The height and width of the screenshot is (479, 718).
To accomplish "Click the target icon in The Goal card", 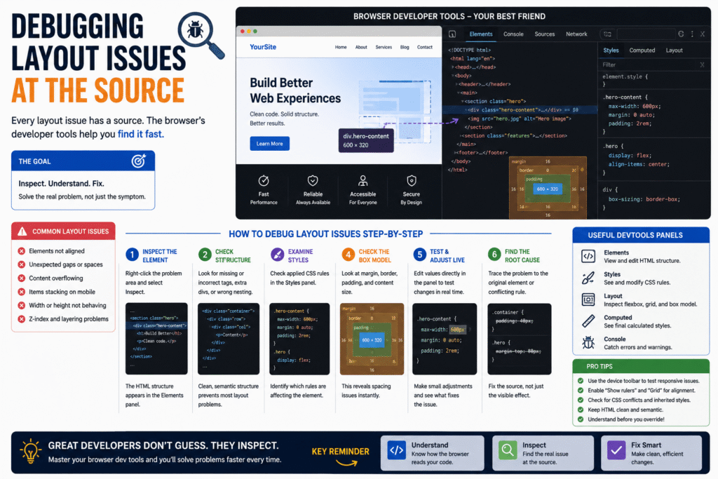I will 139,161.
